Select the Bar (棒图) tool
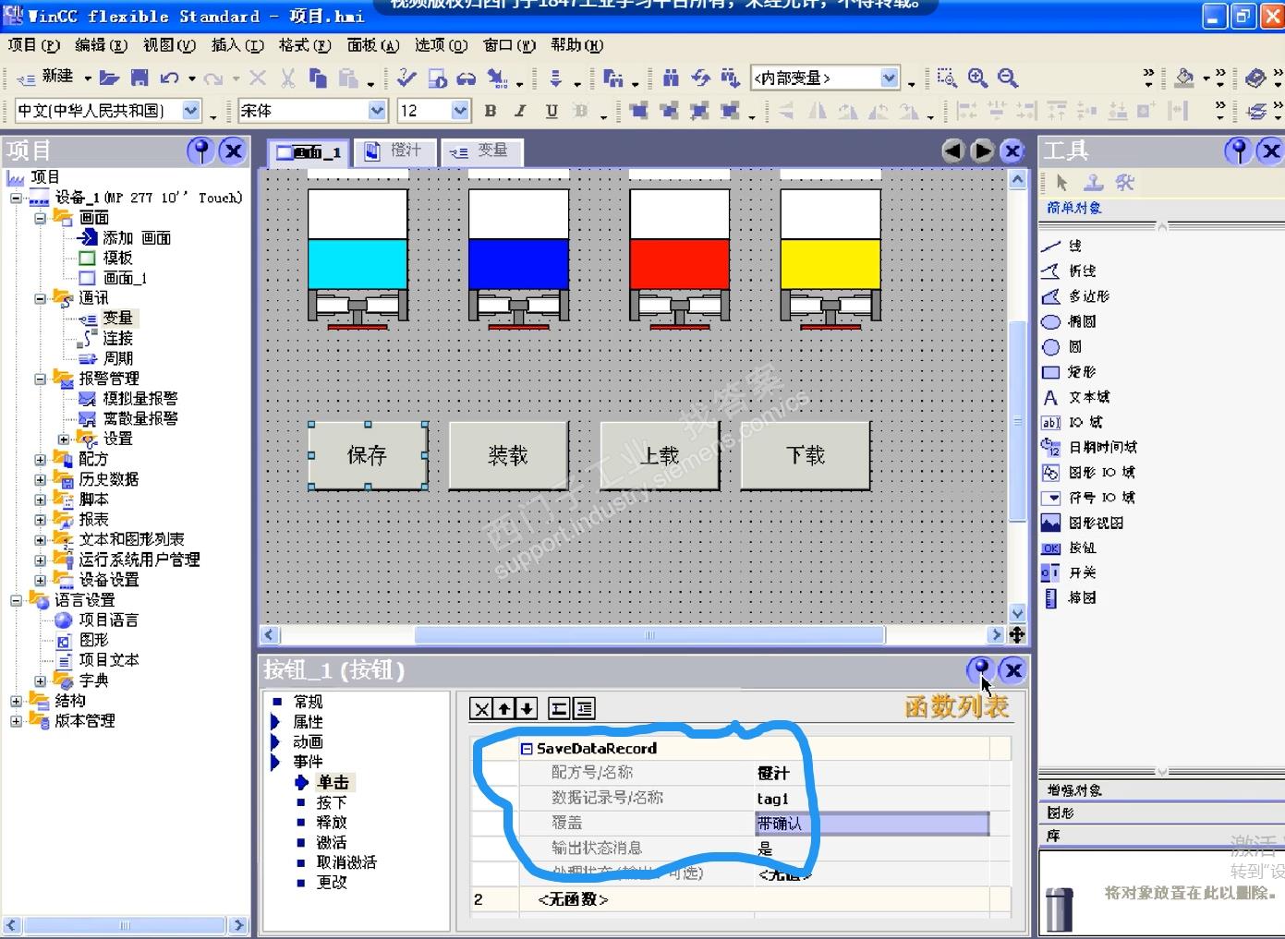The height and width of the screenshot is (939, 1285). pos(1069,598)
